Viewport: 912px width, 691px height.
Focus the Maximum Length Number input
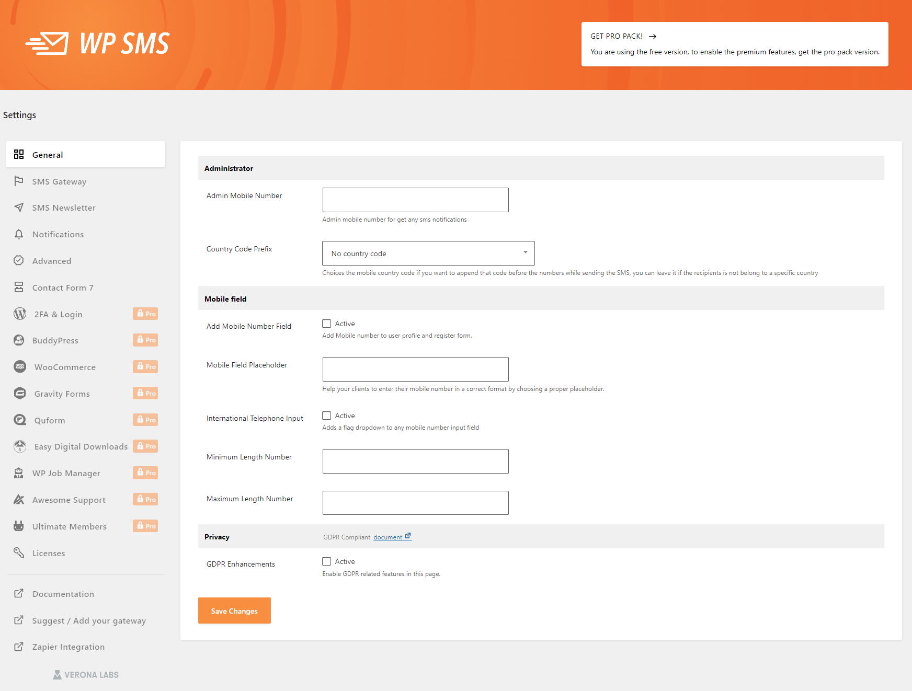416,503
